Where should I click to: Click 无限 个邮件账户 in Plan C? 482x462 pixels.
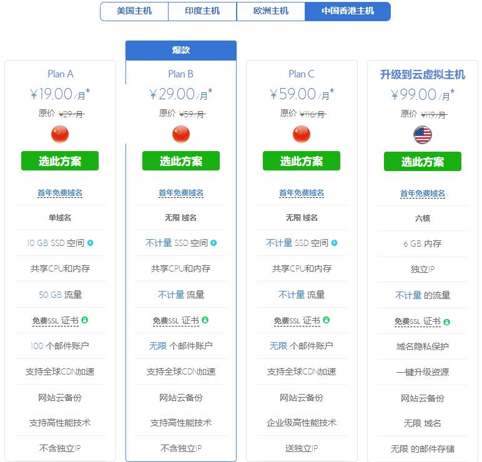click(x=302, y=346)
